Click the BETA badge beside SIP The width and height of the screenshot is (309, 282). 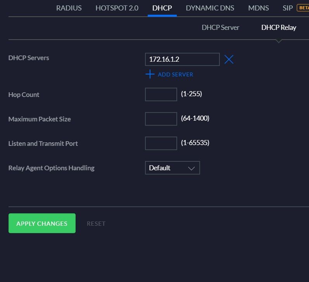302,8
